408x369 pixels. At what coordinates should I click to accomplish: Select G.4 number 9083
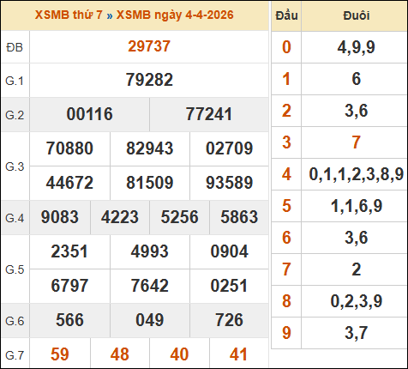coord(60,217)
